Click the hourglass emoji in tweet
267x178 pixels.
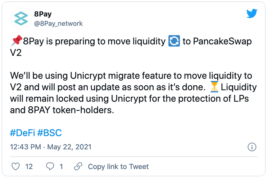coord(214,87)
